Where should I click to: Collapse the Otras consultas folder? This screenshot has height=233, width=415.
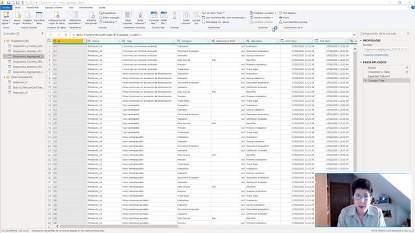click(x=5, y=77)
